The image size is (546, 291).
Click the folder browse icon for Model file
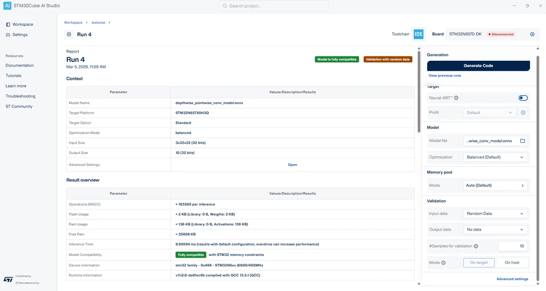click(522, 141)
